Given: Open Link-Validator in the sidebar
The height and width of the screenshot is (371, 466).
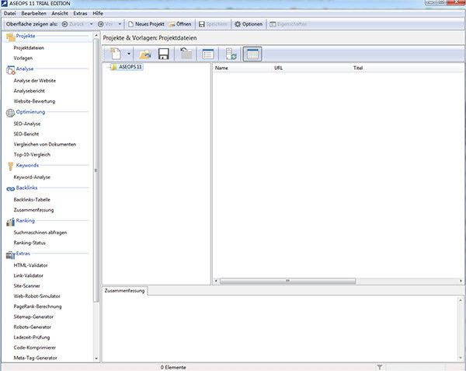Looking at the screenshot, I should 29,276.
